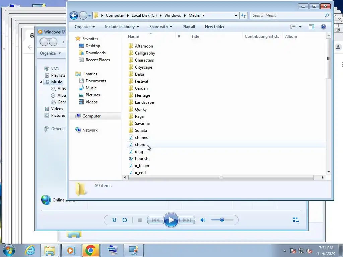
Task: Select the ding sound file
Action: 139,152
